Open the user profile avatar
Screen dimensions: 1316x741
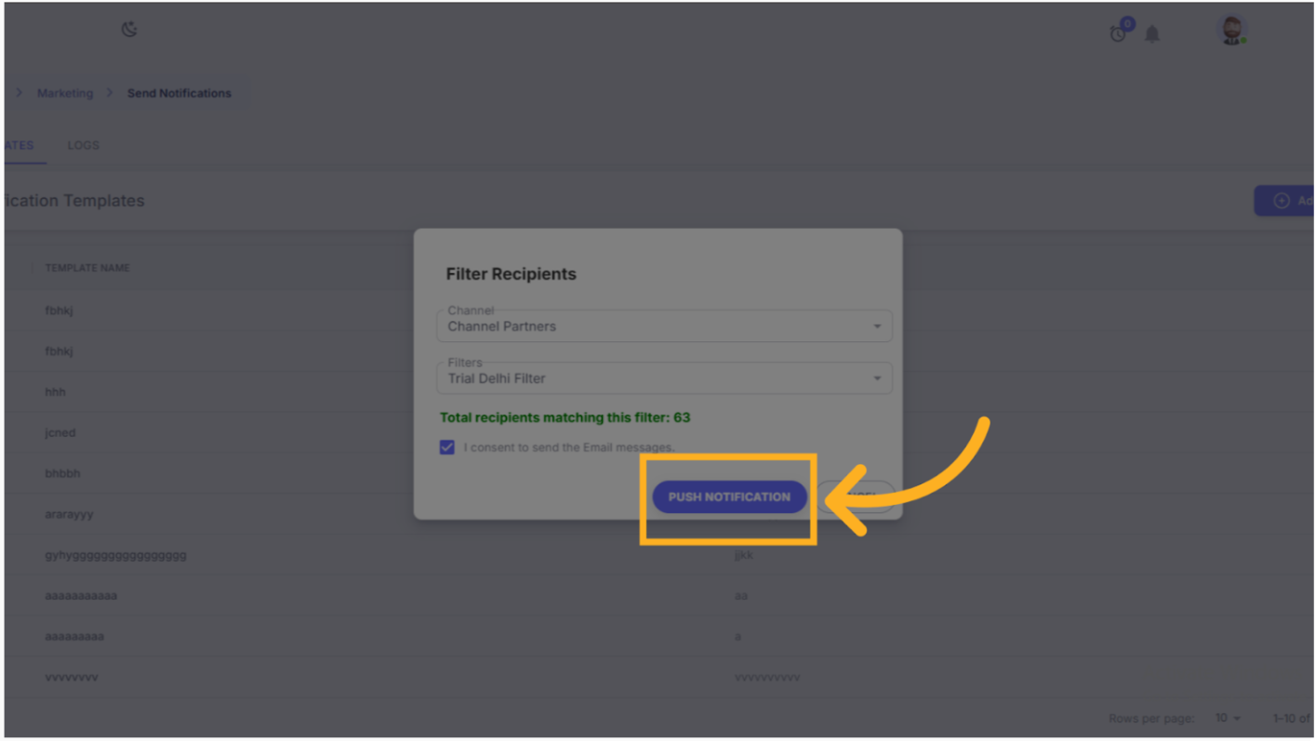point(1232,30)
